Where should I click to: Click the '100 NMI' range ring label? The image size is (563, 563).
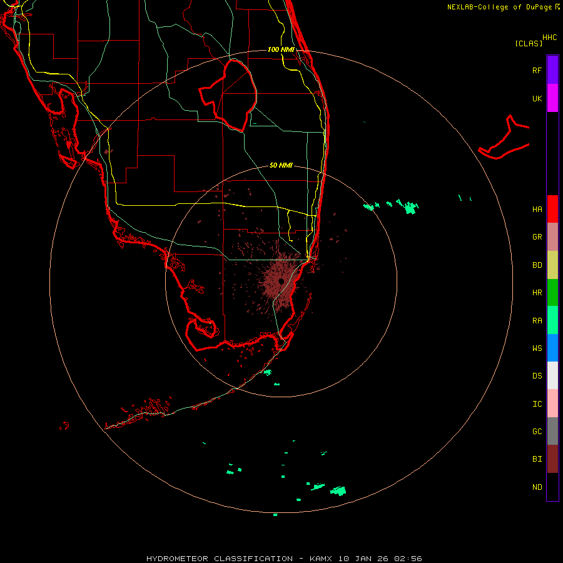coord(281,49)
